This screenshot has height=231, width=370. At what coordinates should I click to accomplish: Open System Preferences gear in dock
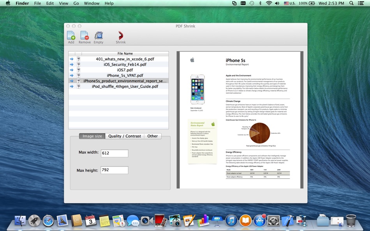click(x=274, y=221)
